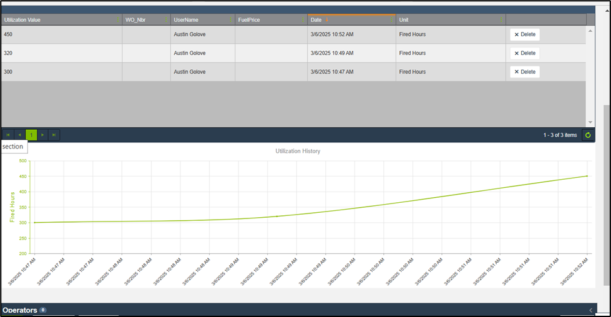
Task: Click the grid's scroll up arrow
Action: [590, 31]
